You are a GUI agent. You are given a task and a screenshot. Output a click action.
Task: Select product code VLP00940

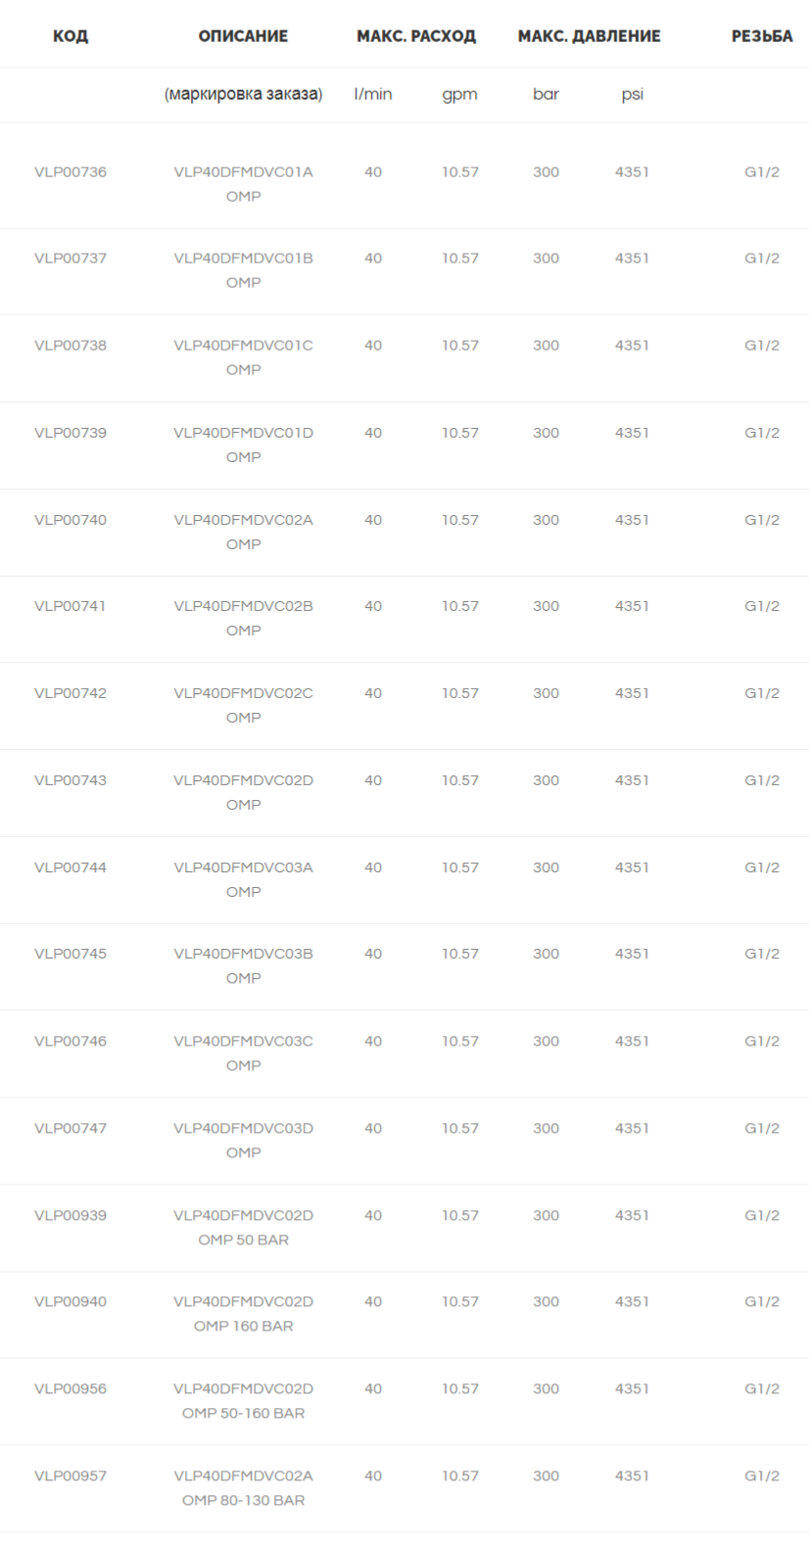tap(71, 1301)
